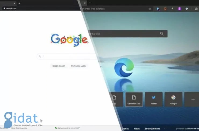This screenshot has width=199, height=131.
Task: Open the Collections icon in Edge toolbar
Action: pyautogui.click(x=196, y=9)
